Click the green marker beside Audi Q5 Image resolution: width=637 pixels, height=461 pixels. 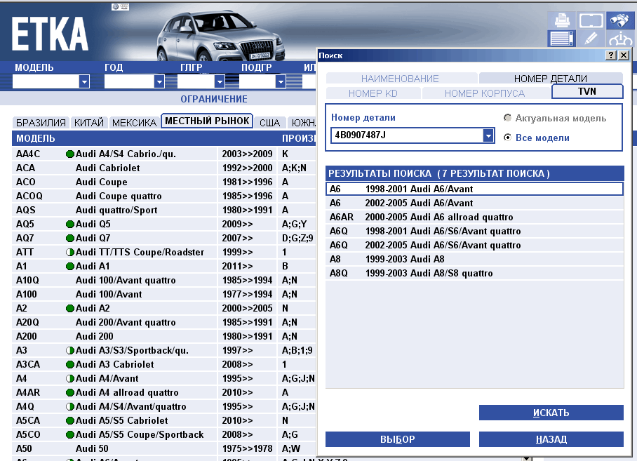coord(70,225)
